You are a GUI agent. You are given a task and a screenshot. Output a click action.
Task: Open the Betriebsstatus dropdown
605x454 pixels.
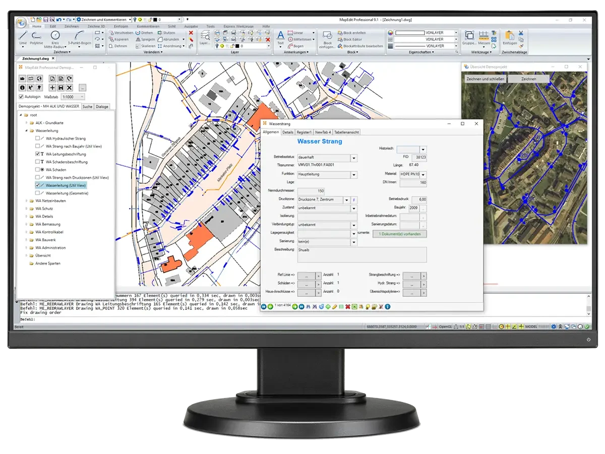pos(354,158)
